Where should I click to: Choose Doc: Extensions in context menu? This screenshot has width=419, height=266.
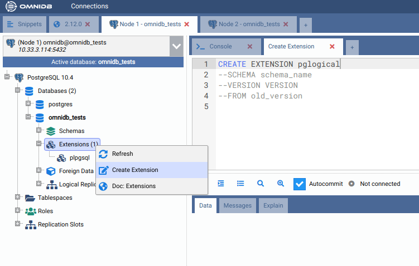tap(133, 186)
